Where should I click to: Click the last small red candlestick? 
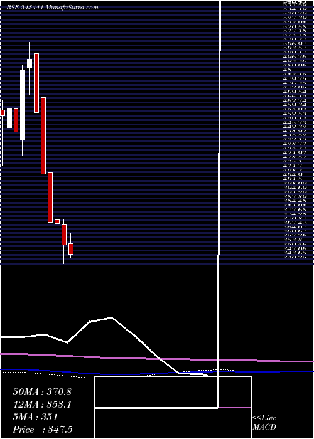point(71,249)
